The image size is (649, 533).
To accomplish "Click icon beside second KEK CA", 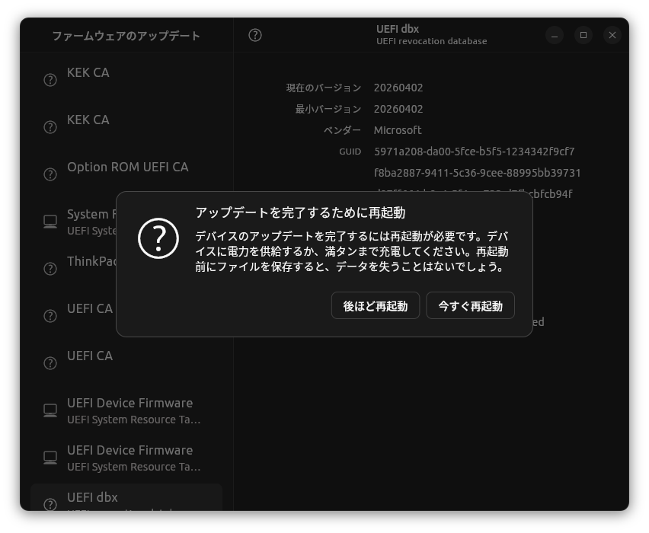I will 50,127.
